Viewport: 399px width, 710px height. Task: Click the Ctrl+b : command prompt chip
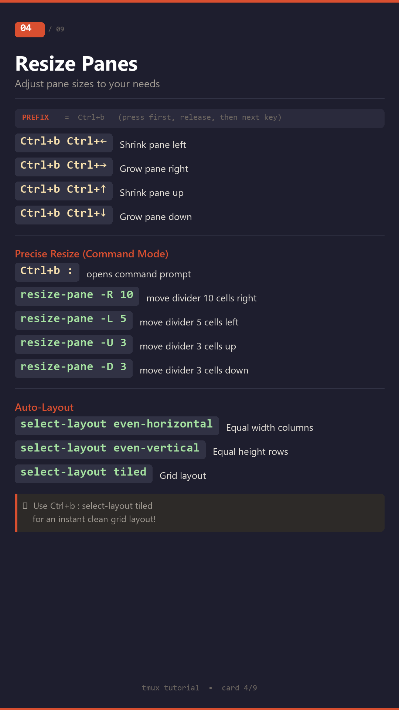pos(47,272)
